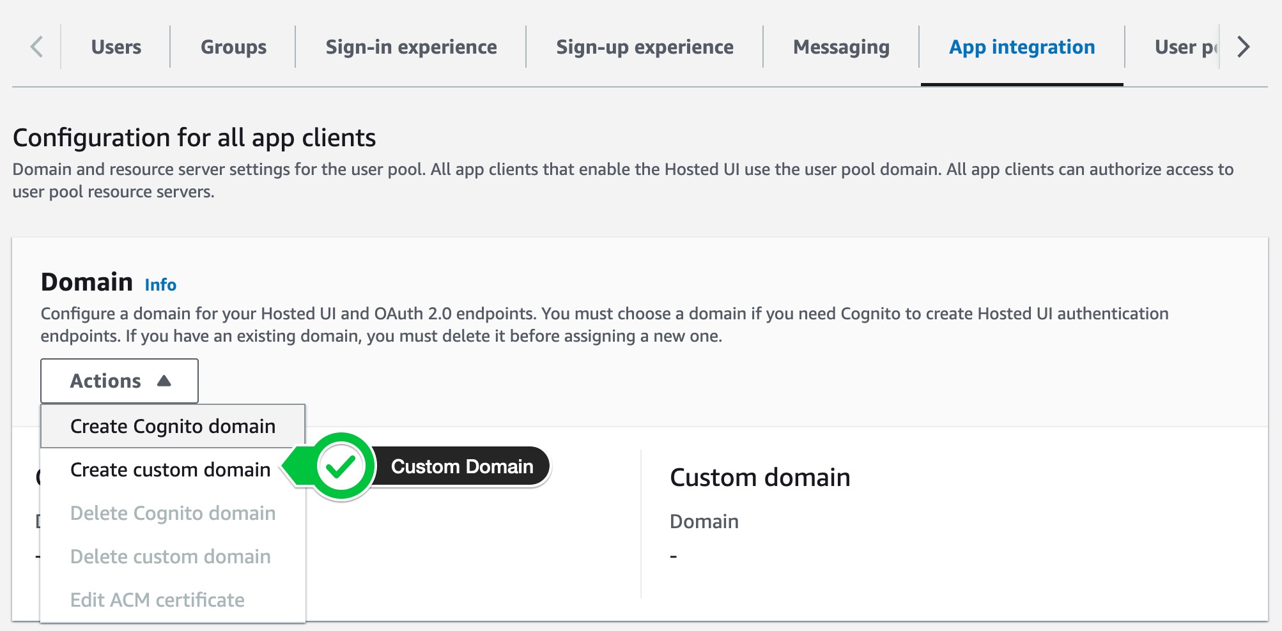Screen dimensions: 1282x631
Task: Click the Custom domain section heading
Action: pyautogui.click(x=760, y=477)
